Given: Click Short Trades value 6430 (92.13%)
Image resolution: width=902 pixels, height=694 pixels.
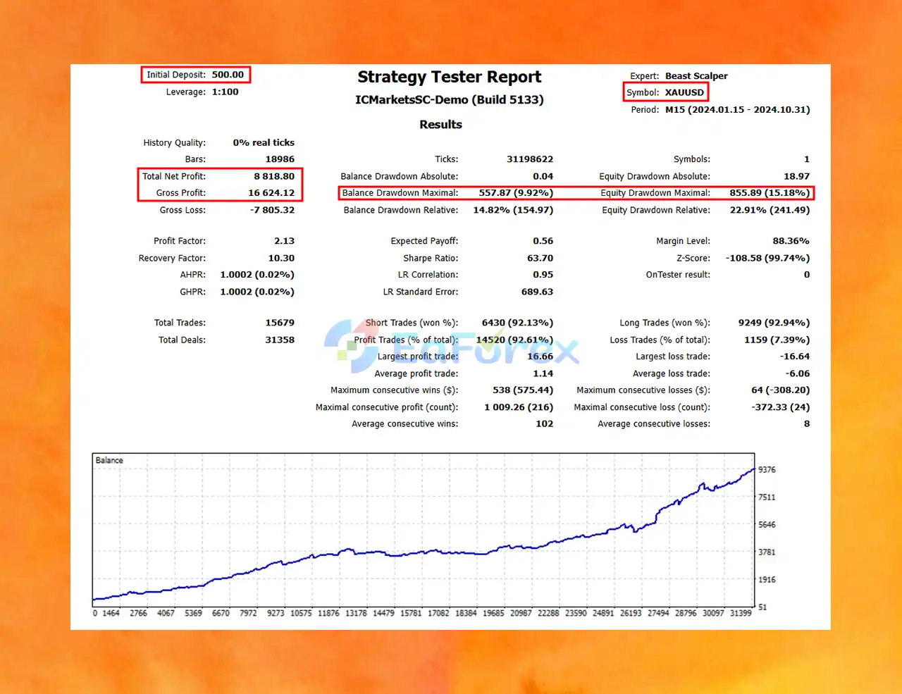Looking at the screenshot, I should (517, 323).
